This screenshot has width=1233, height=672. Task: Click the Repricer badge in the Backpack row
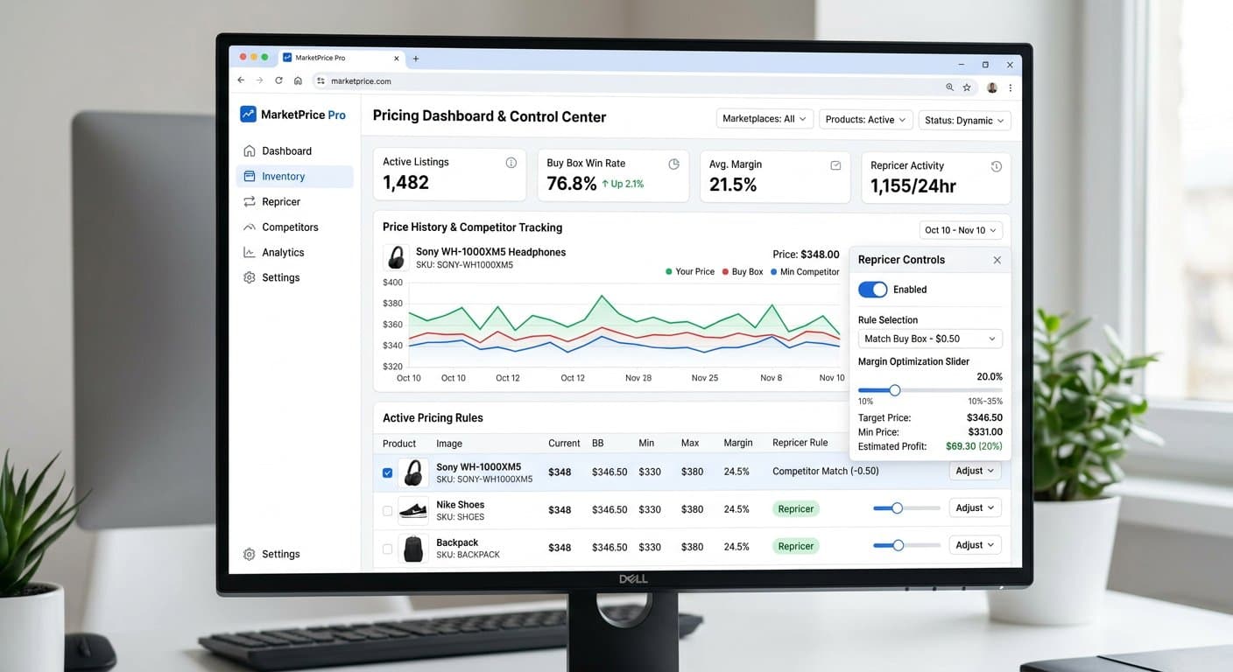point(796,546)
